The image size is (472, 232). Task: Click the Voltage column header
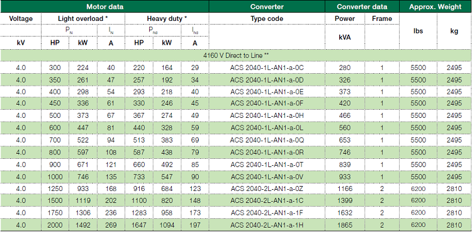[x=21, y=19]
